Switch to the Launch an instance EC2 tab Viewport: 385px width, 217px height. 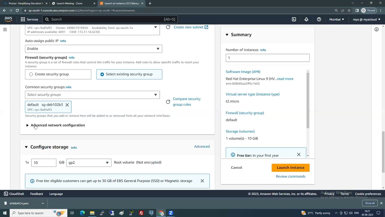121,3
